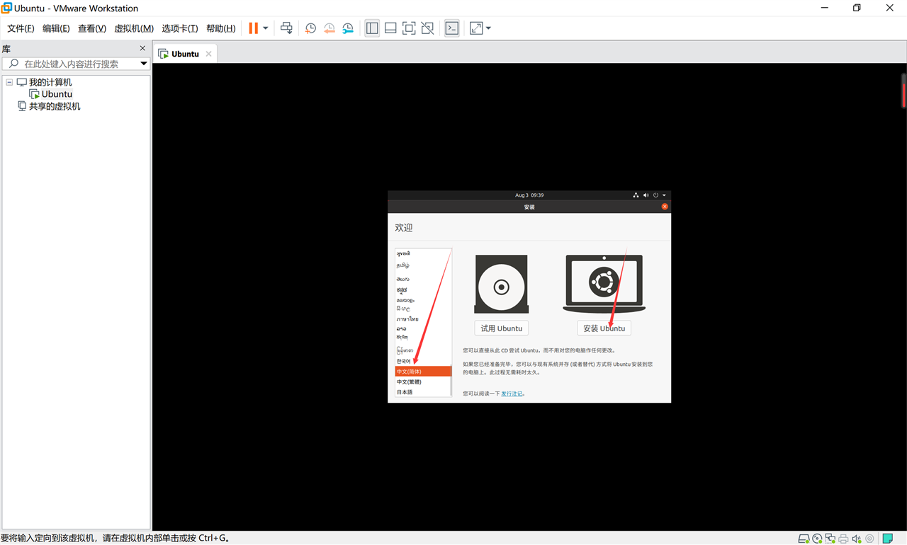Open the 文件(F) menu

coord(21,28)
